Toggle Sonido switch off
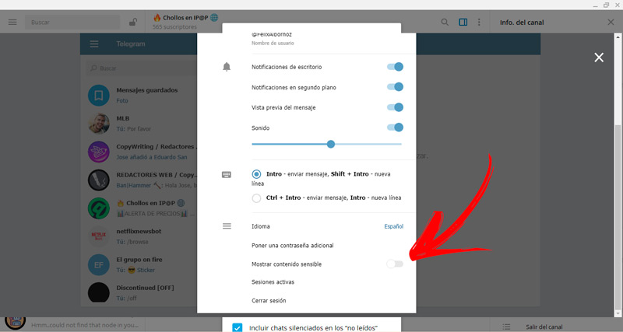 [x=395, y=128]
